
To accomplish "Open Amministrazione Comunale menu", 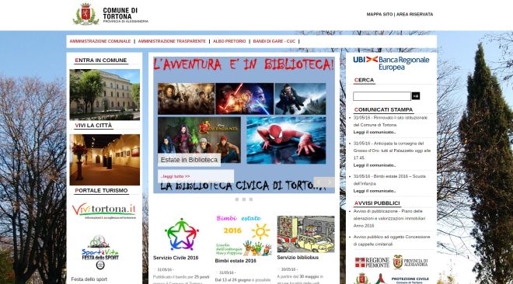I will (100, 41).
